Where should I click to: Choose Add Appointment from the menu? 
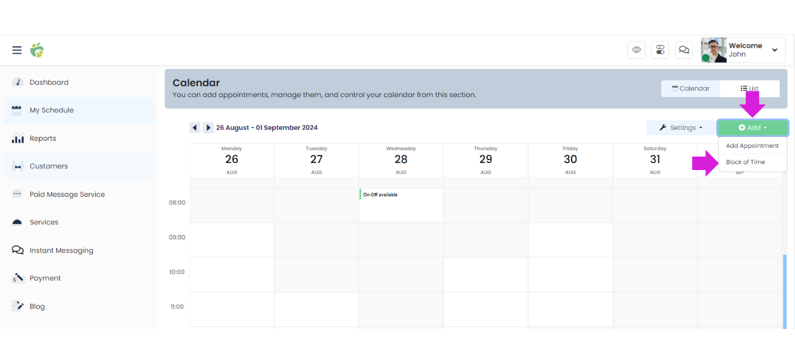(752, 146)
